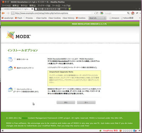Click the browser back arrow button
The width and height of the screenshot is (142, 133).
3,13
